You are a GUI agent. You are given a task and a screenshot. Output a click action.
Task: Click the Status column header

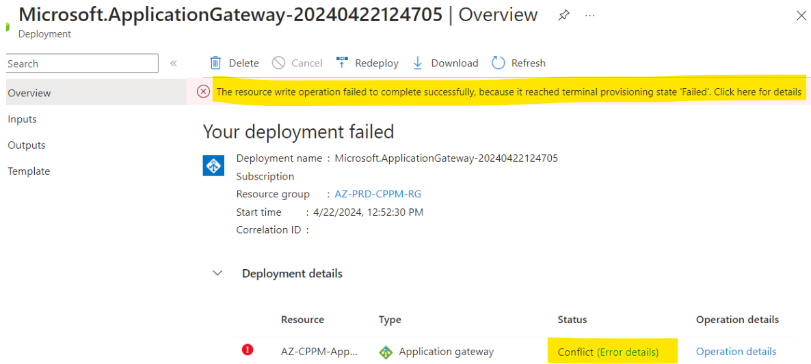pyautogui.click(x=572, y=320)
